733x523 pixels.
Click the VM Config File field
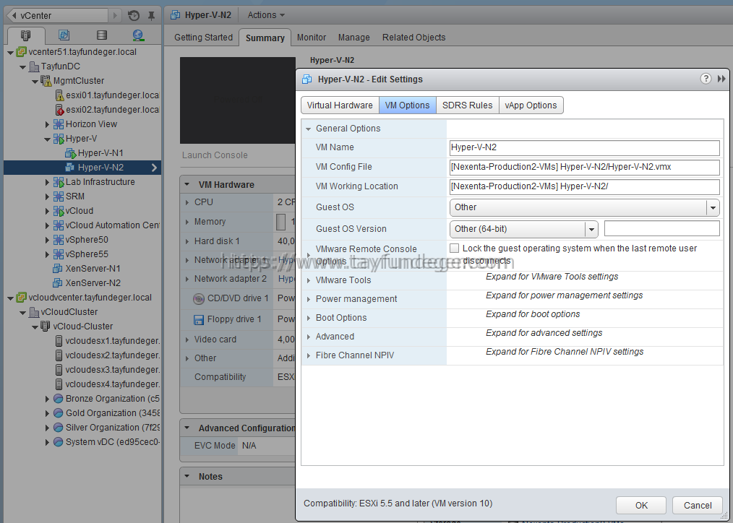584,167
